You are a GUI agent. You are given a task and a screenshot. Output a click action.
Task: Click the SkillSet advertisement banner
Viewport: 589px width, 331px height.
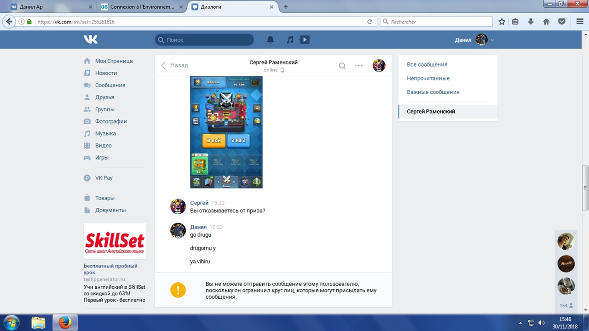[115, 241]
